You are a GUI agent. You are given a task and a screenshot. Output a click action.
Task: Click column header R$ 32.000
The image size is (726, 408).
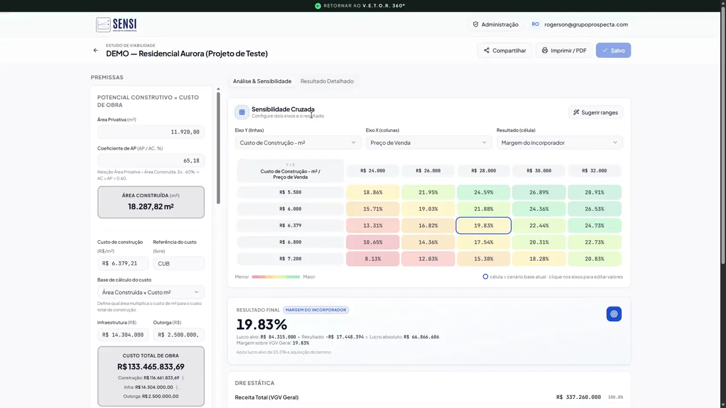[x=594, y=171]
